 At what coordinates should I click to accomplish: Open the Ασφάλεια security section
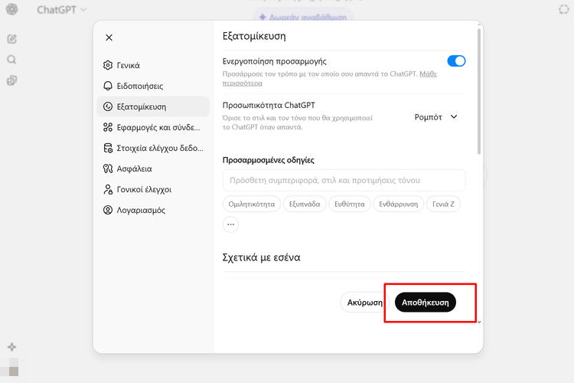[134, 169]
